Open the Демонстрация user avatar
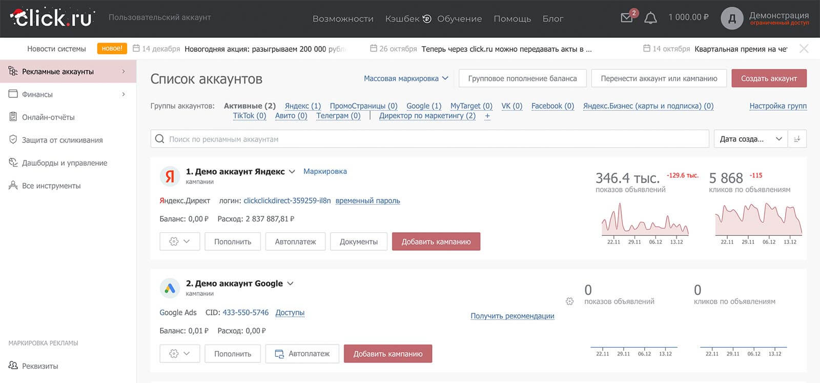The height and width of the screenshot is (383, 820). pos(732,18)
